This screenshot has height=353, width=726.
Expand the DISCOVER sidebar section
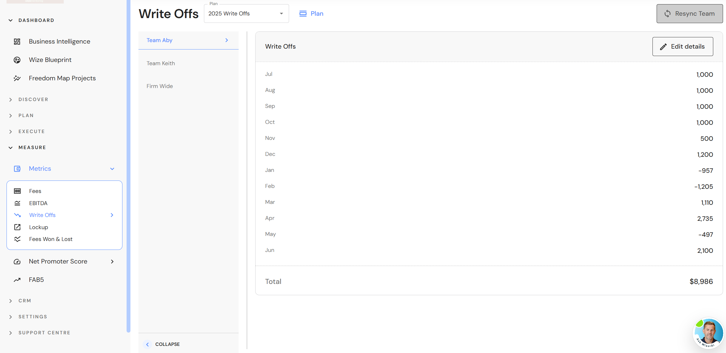(x=33, y=100)
